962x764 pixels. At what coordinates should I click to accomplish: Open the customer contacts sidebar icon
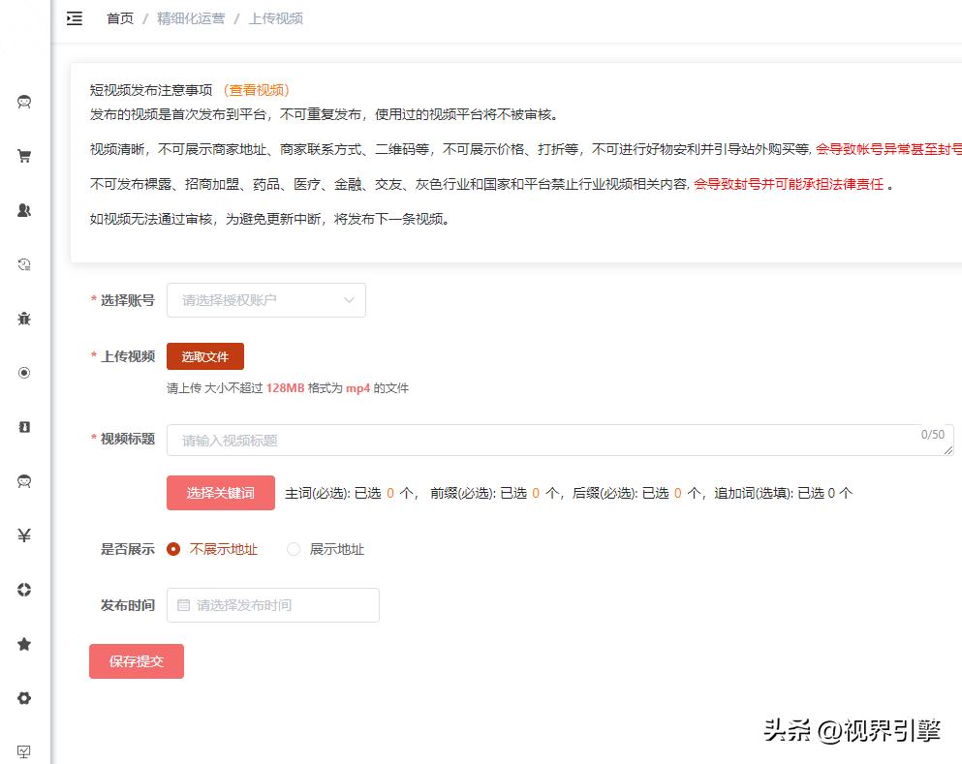[x=23, y=209]
